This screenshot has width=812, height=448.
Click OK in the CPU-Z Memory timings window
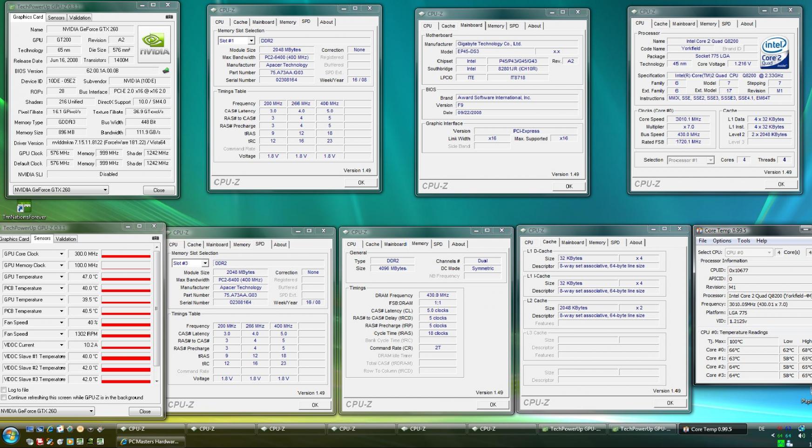493,405
